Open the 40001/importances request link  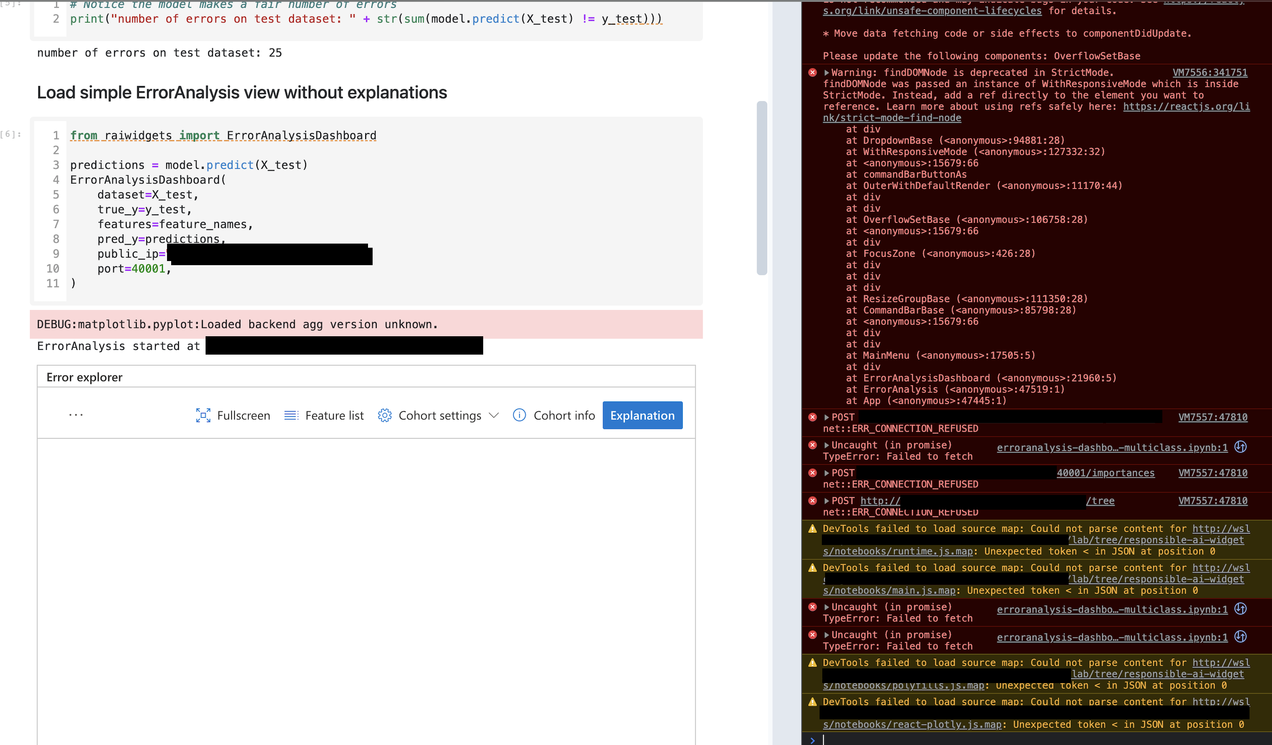pyautogui.click(x=1105, y=473)
